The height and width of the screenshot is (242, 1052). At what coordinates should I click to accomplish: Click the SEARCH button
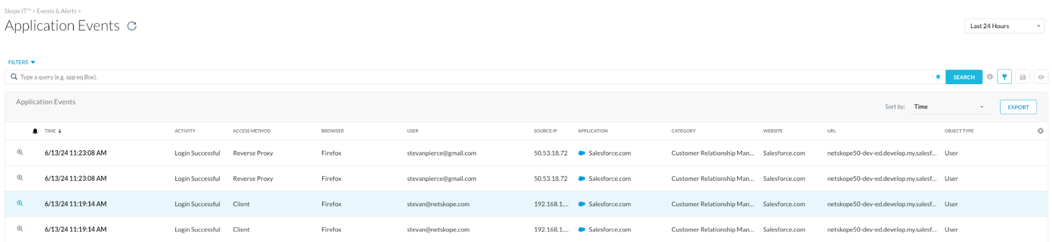964,77
